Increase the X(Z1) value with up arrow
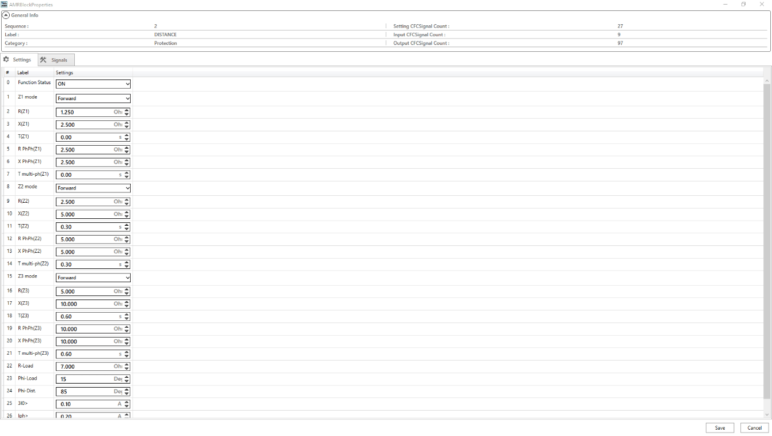This screenshot has height=436, width=772. (127, 123)
